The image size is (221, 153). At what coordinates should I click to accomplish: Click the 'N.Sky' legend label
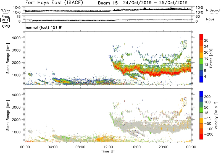[x=5, y=10]
